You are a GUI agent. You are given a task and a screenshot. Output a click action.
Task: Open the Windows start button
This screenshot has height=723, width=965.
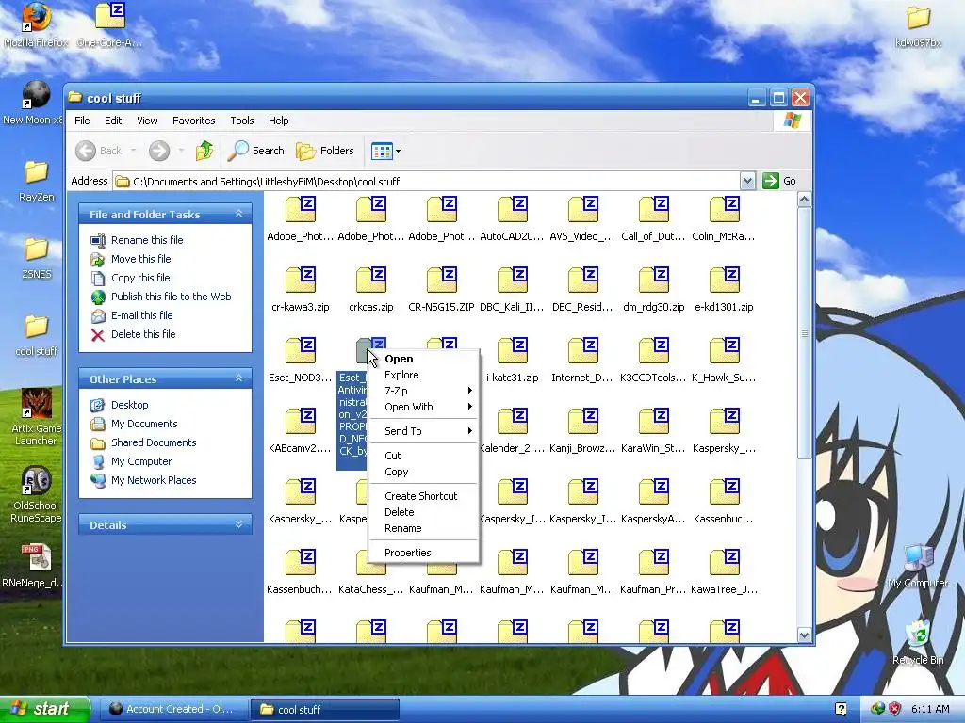coord(44,709)
